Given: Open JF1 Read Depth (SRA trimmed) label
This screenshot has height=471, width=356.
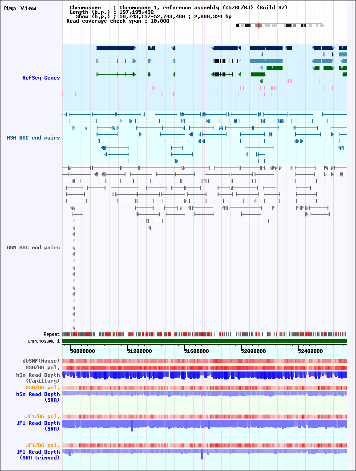Looking at the screenshot, I should (38, 455).
